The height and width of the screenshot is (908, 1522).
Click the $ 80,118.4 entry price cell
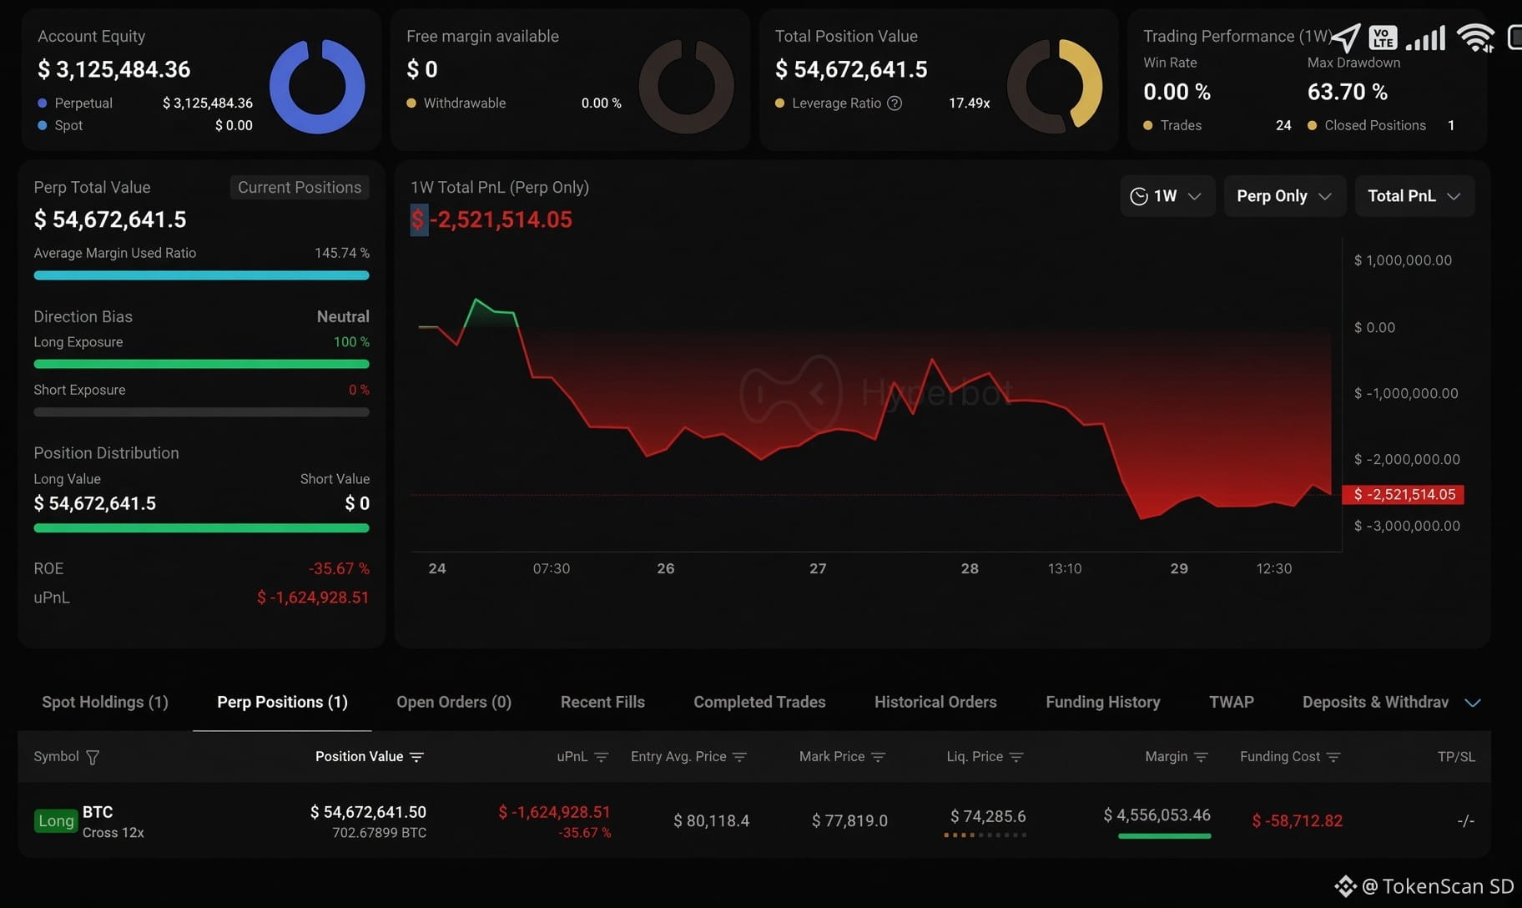coord(711,820)
